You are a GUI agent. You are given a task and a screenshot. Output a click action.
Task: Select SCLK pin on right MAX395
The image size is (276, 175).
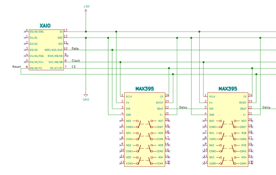point(212,97)
